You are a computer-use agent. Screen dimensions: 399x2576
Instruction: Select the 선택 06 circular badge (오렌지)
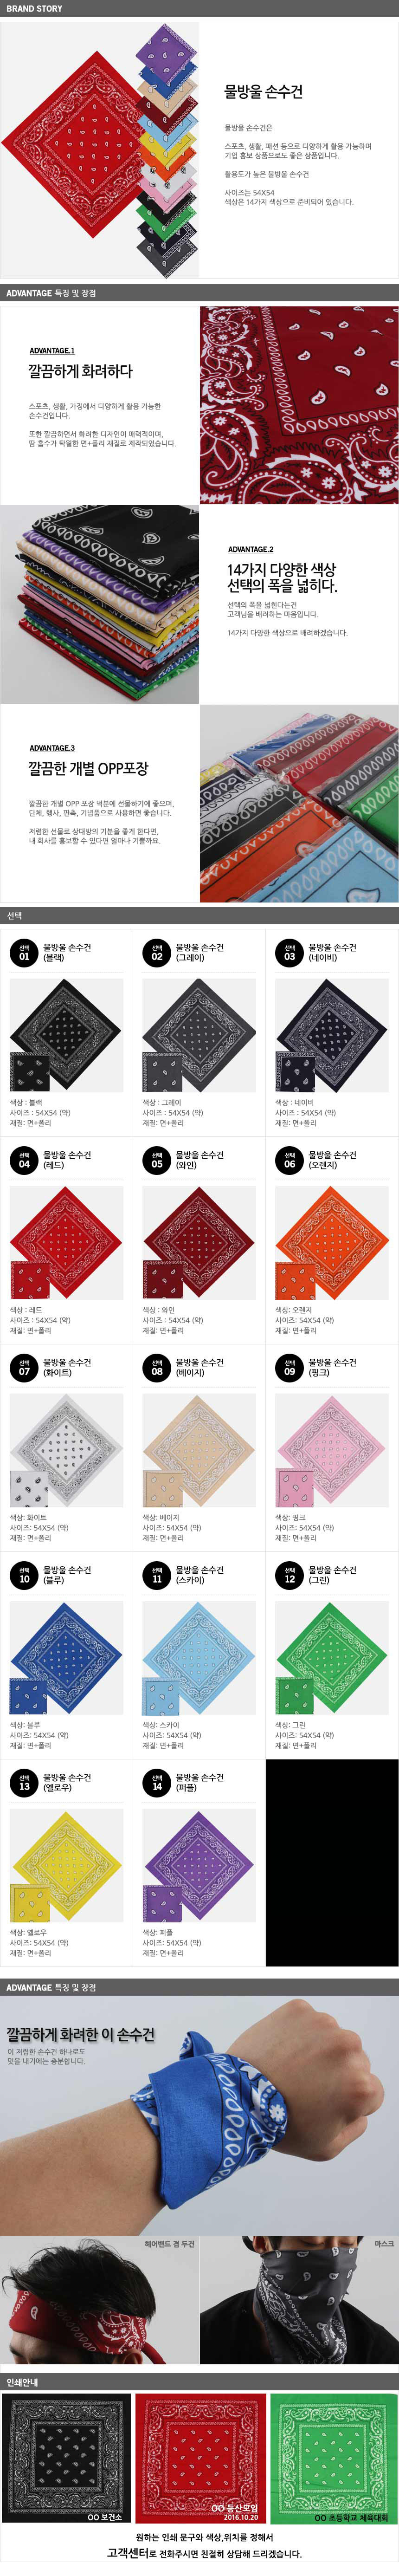[x=289, y=1160]
